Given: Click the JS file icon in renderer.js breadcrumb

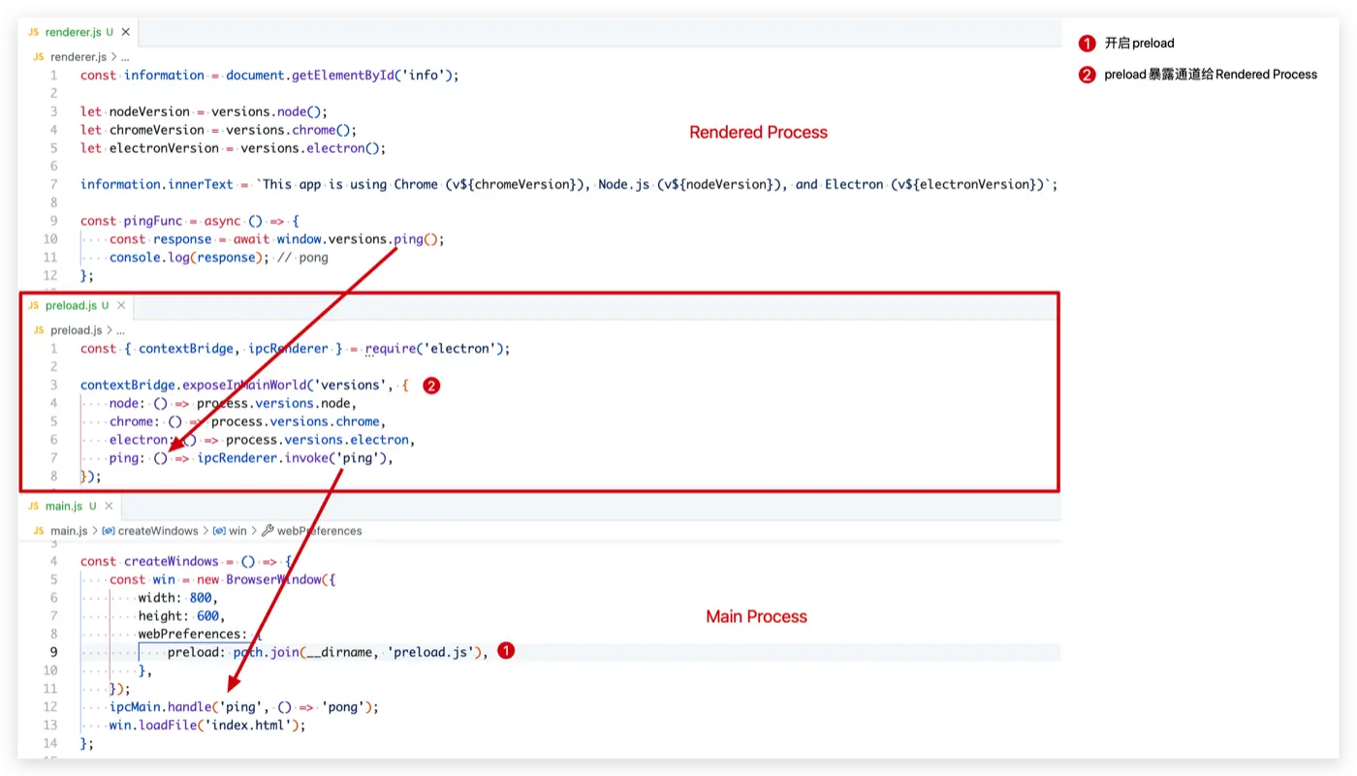Looking at the screenshot, I should 39,57.
